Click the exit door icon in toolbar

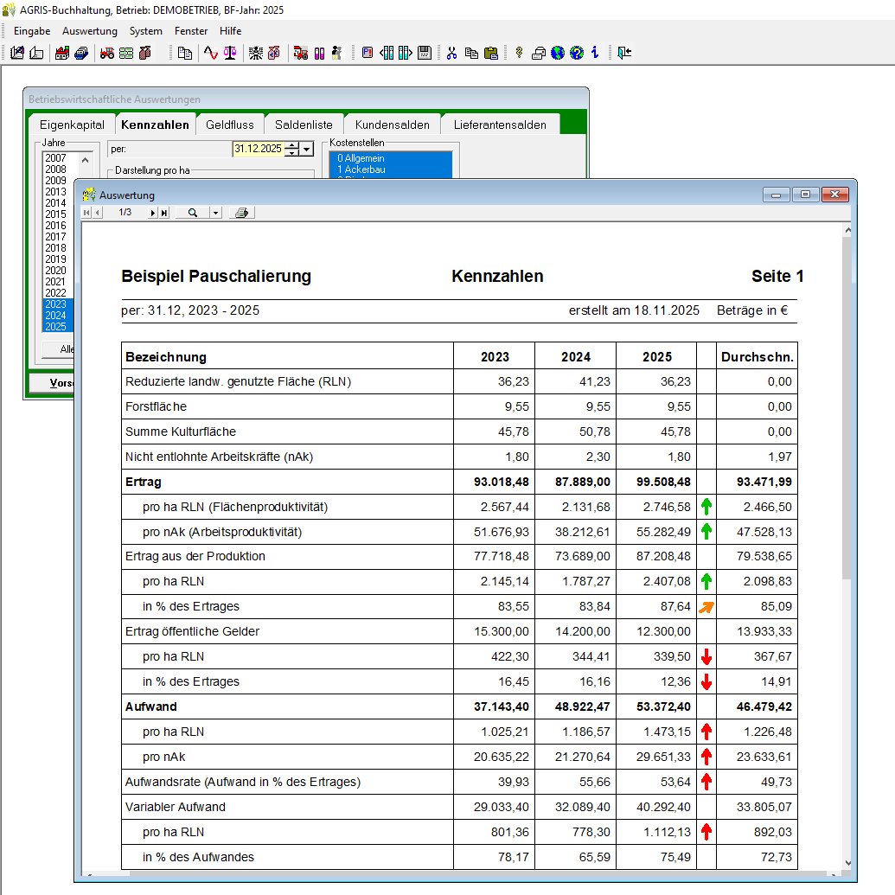624,53
